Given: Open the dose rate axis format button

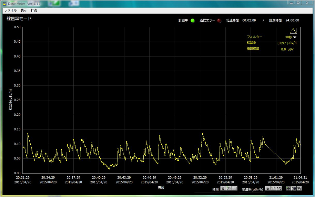Looking at the screenshot, I should coord(279,188).
